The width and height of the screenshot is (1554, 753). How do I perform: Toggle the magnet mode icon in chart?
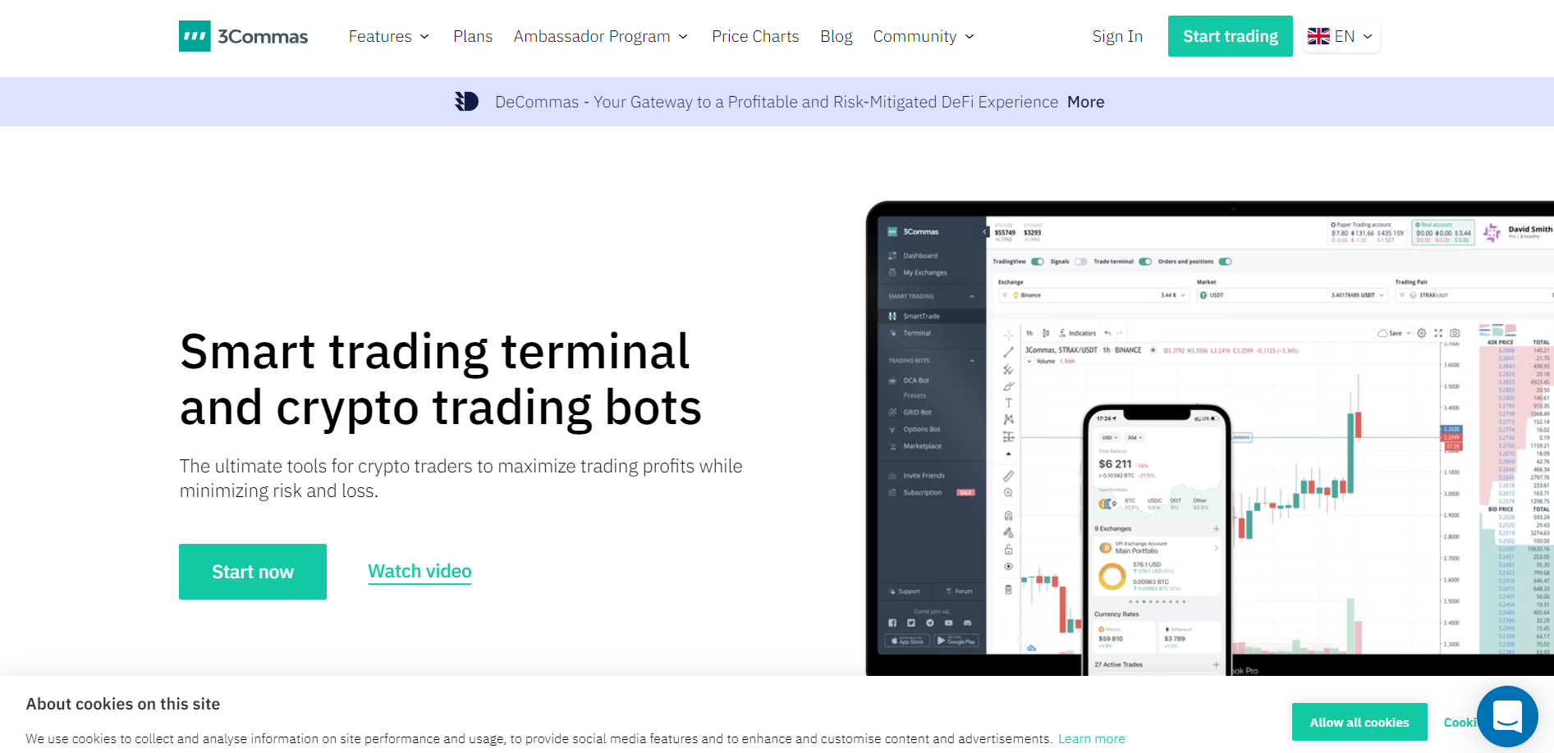(x=1008, y=516)
